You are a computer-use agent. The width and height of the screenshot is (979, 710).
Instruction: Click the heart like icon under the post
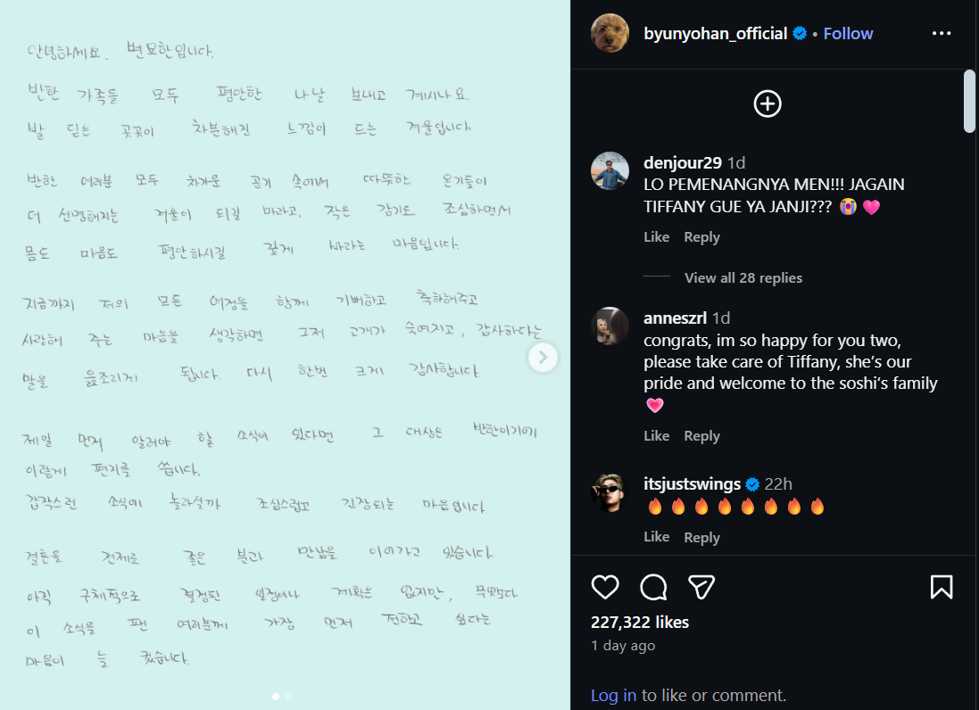pos(605,587)
